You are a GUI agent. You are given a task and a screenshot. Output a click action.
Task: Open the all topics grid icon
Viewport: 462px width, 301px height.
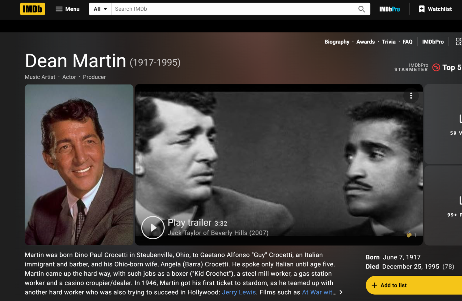(x=458, y=42)
